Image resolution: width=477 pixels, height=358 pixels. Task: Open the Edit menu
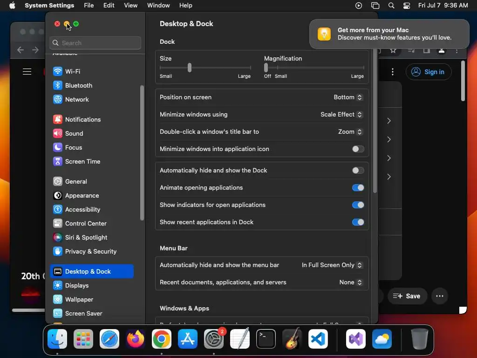click(109, 6)
